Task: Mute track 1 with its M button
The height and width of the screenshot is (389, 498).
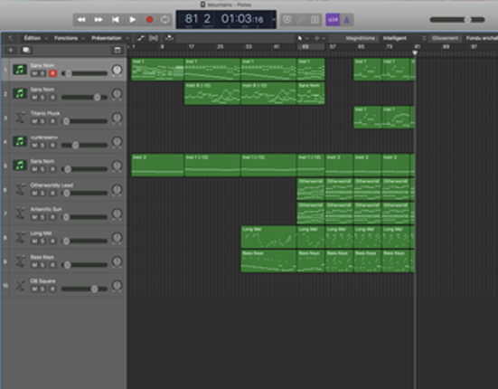Action: (34, 74)
